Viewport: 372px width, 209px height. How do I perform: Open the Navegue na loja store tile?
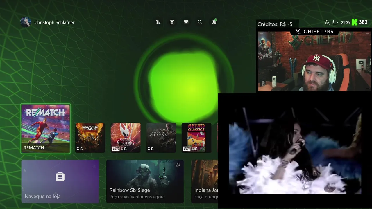tap(60, 181)
